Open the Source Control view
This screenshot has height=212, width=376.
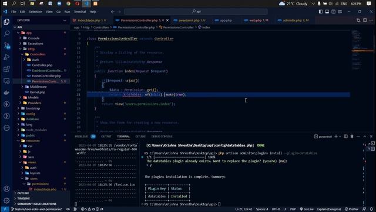click(x=6, y=45)
